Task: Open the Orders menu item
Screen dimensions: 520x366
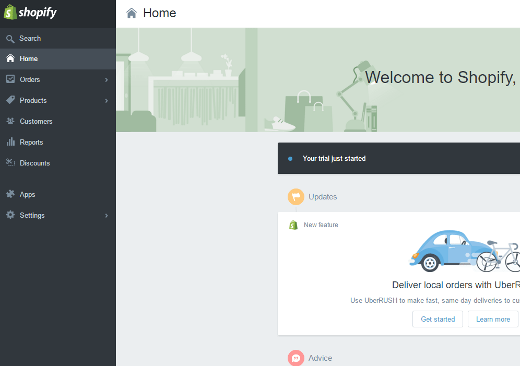Action: point(58,79)
